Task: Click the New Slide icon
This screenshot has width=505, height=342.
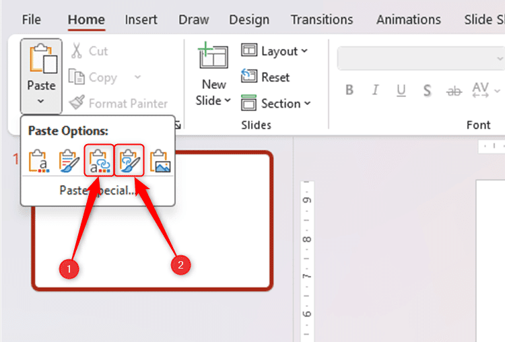Action: click(x=213, y=55)
